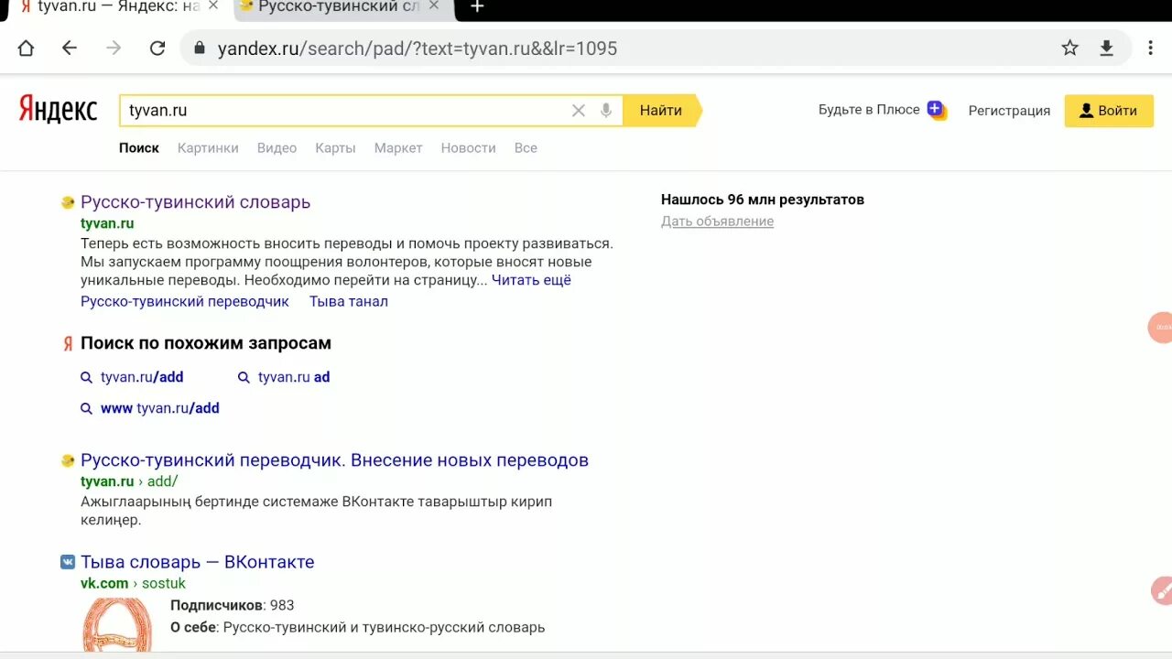Select the Поиск search category
Image resolution: width=1172 pixels, height=659 pixels.
click(139, 148)
